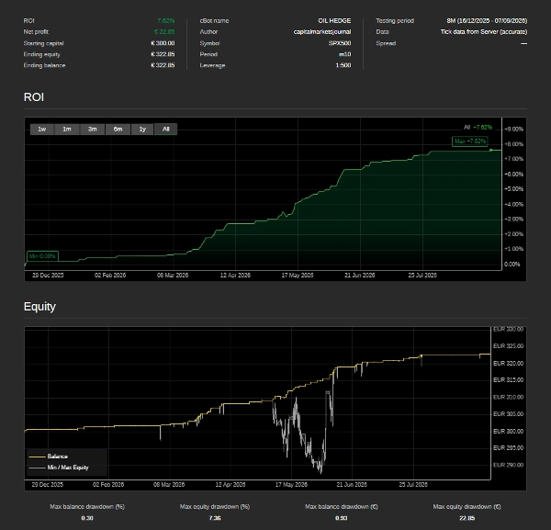Screen dimensions: 551x530
Task: Click the Starting capital value €300.00
Action: (163, 43)
